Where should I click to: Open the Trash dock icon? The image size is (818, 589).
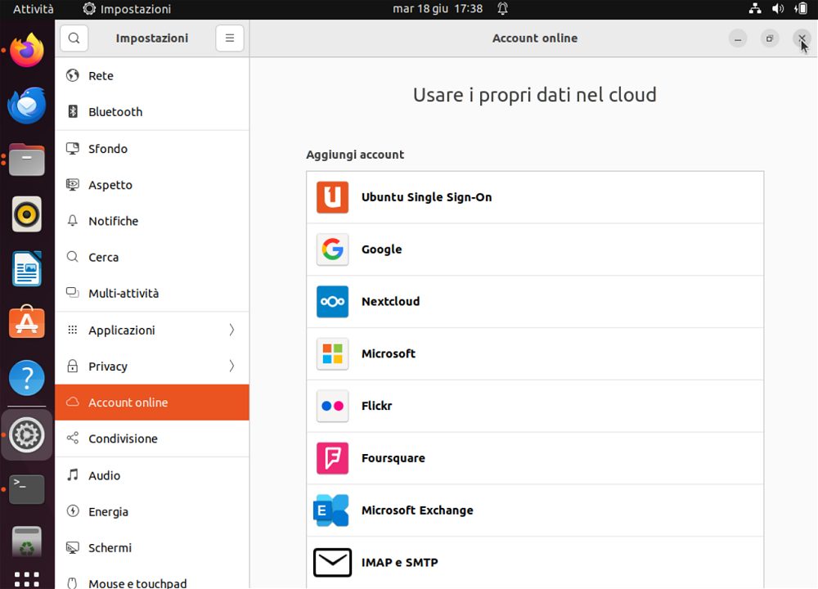point(27,542)
